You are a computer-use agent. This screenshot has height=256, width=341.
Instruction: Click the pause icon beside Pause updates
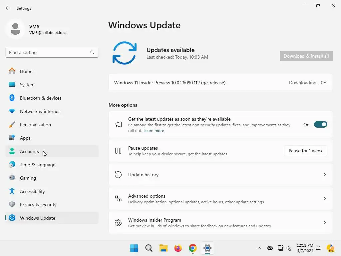[118, 151]
